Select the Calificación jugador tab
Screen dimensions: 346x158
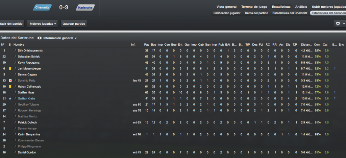227,13
